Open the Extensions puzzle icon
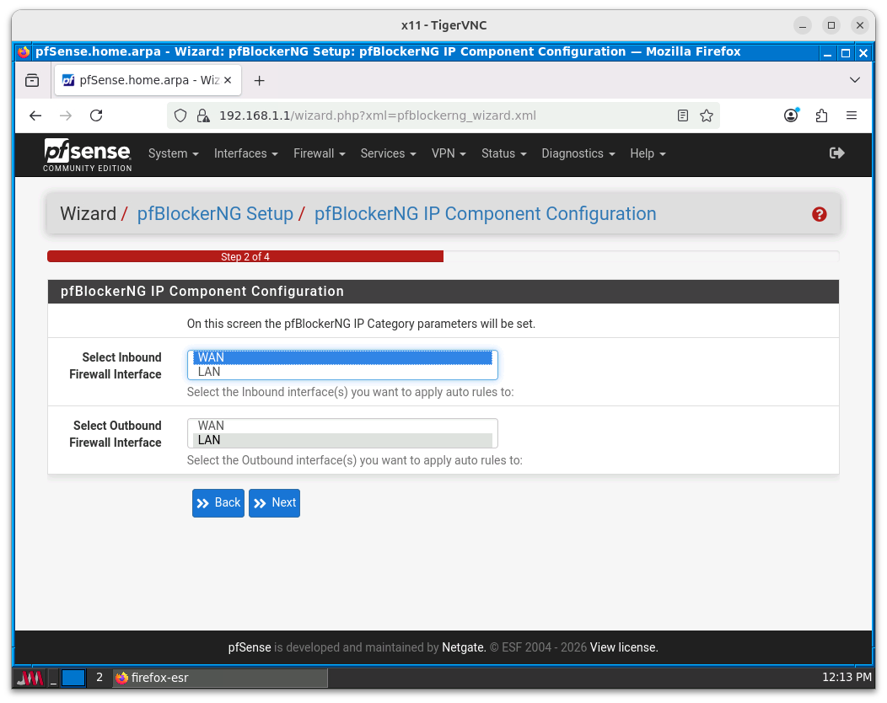The image size is (887, 703). click(821, 116)
